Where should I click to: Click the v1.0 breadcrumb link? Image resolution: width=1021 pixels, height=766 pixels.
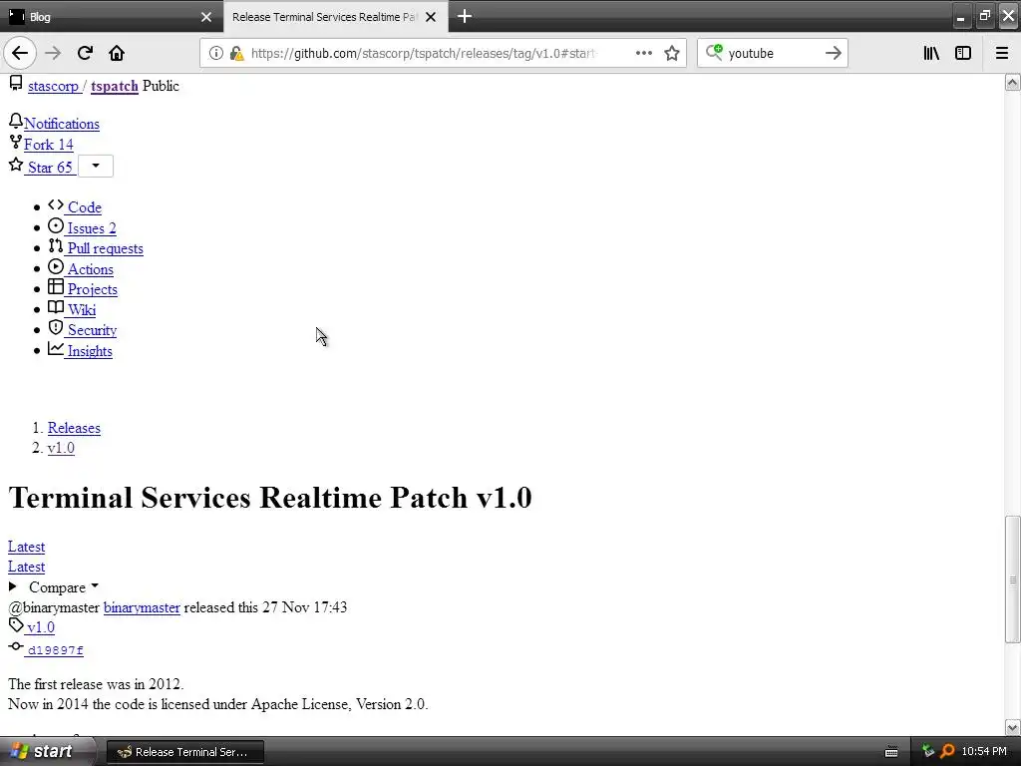(61, 448)
